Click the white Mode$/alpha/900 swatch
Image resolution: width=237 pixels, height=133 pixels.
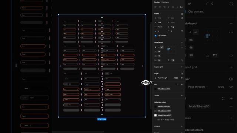[x=156, y=115]
